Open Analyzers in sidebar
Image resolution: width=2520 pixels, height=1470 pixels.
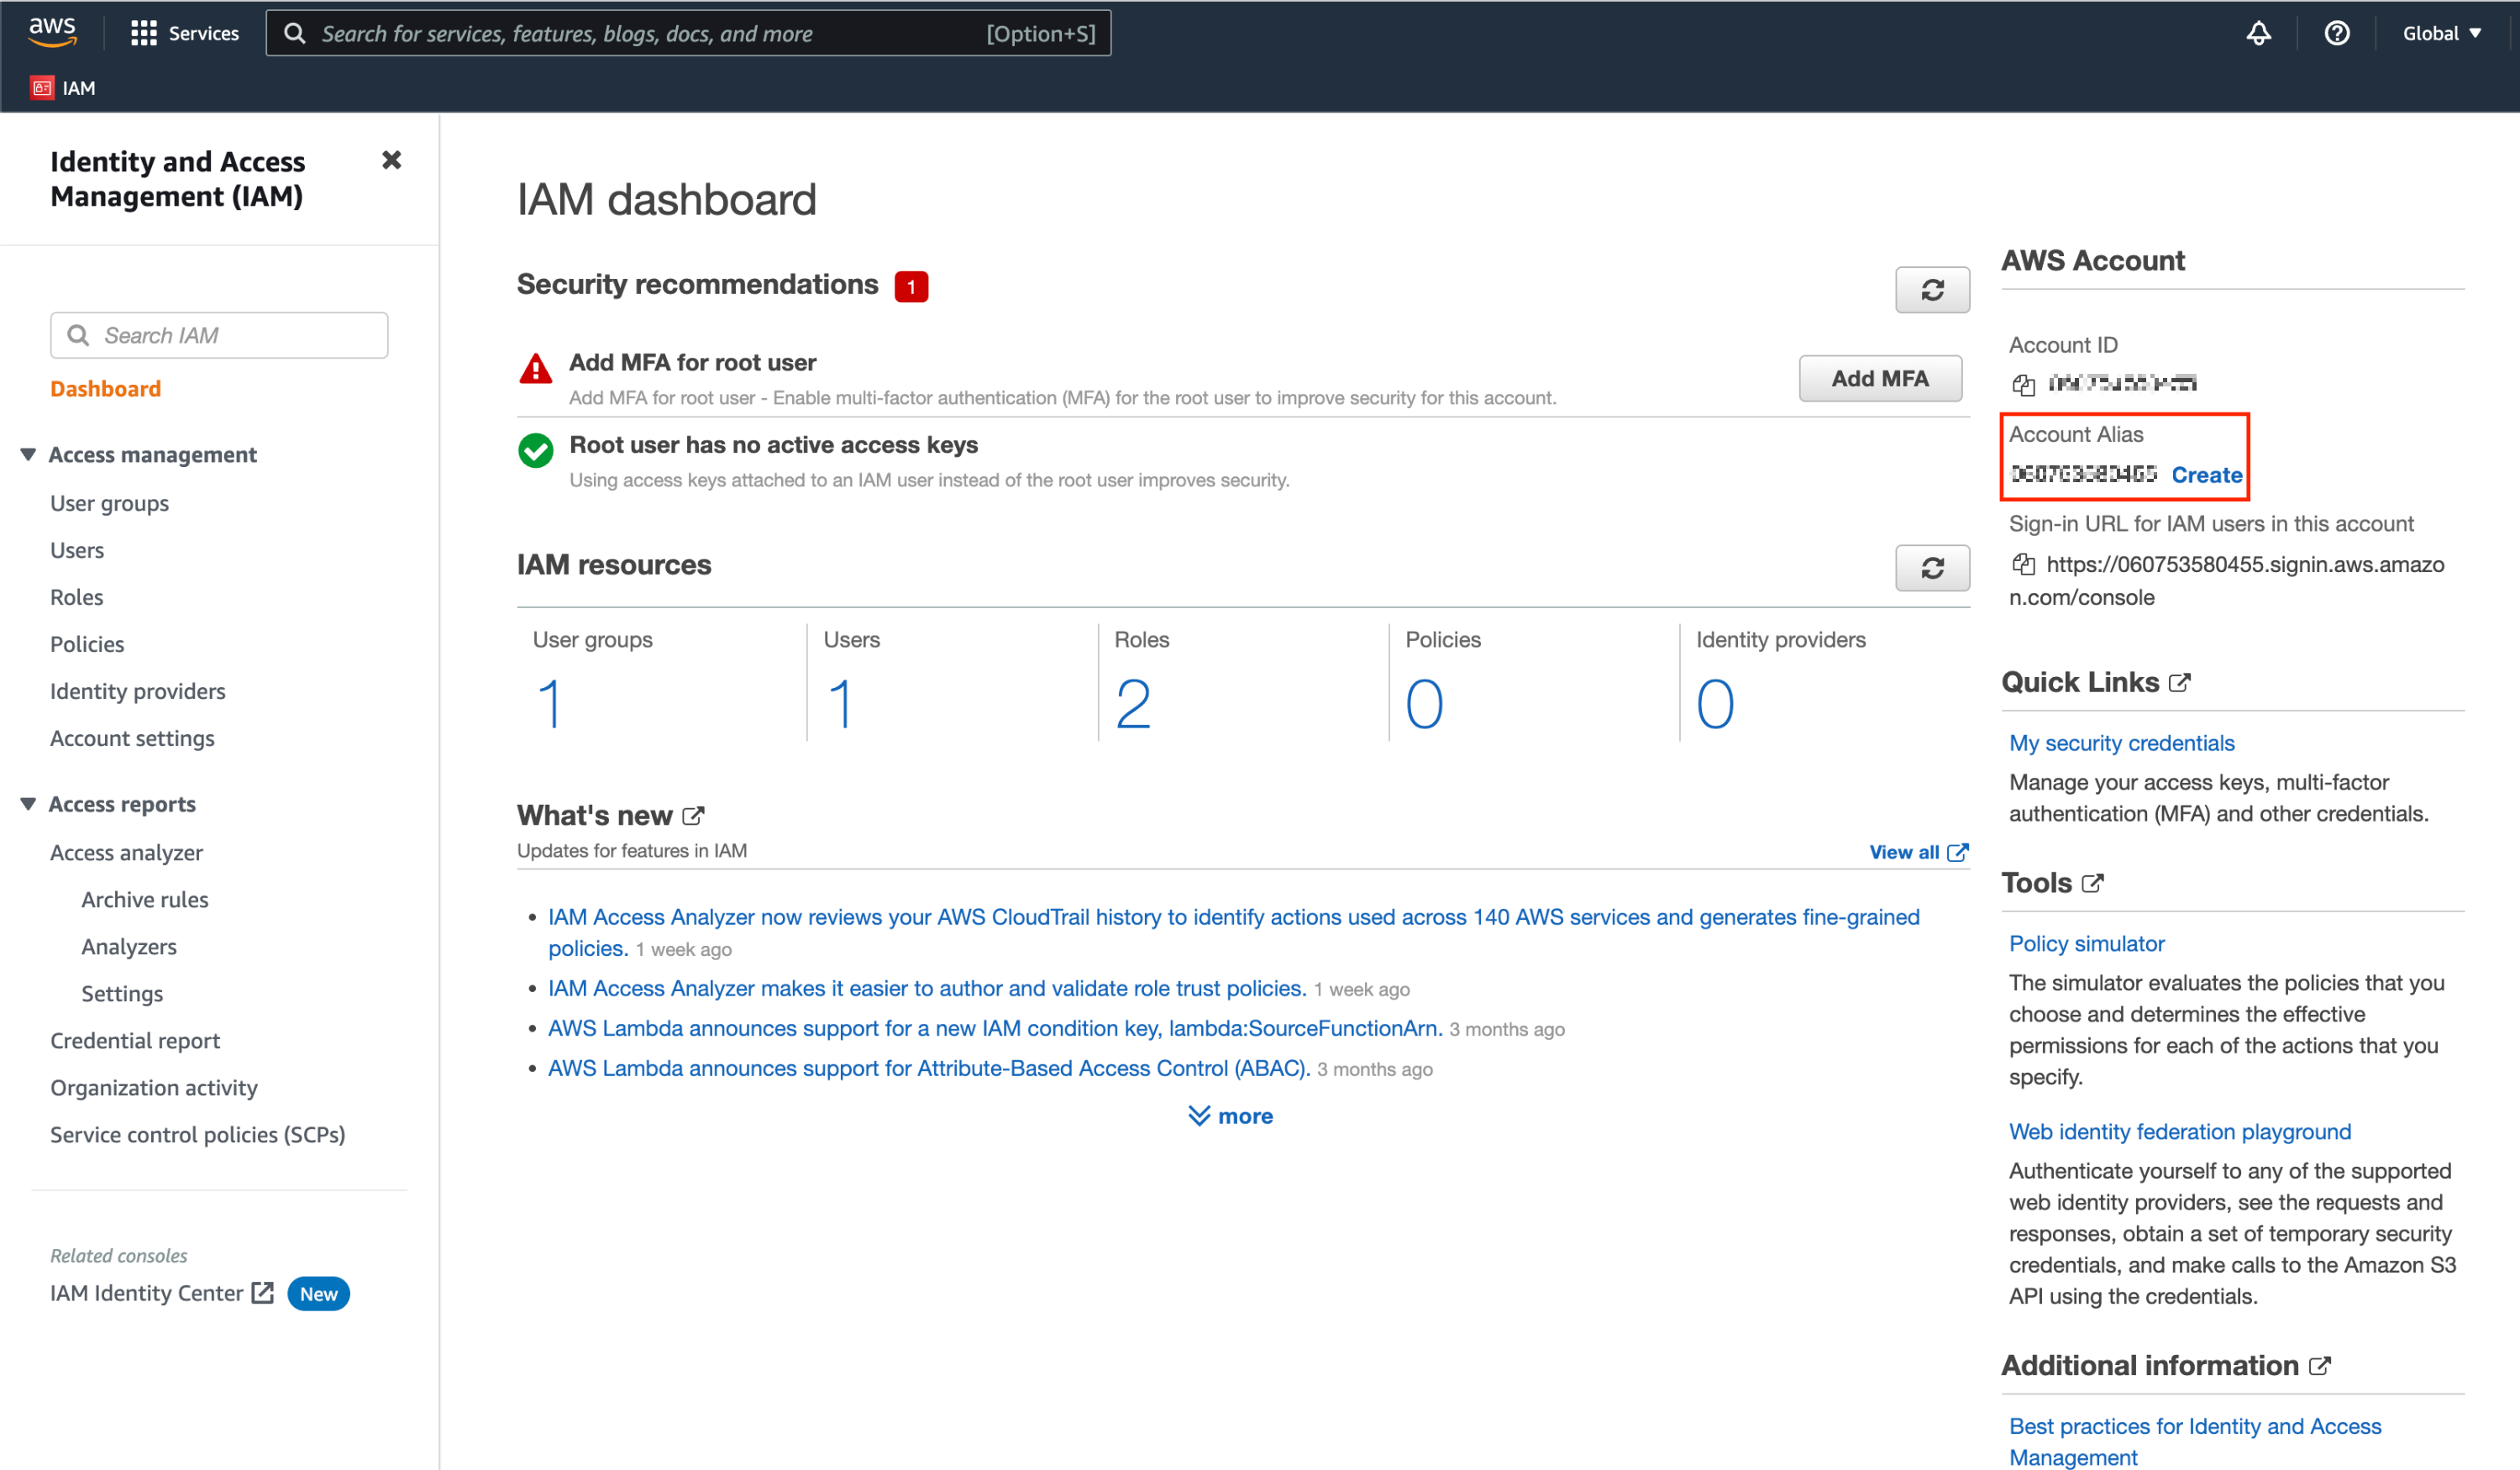coord(129,947)
